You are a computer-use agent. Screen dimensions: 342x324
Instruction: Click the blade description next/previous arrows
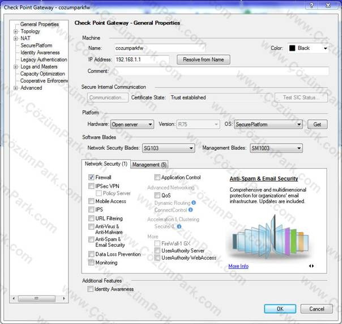(311, 266)
